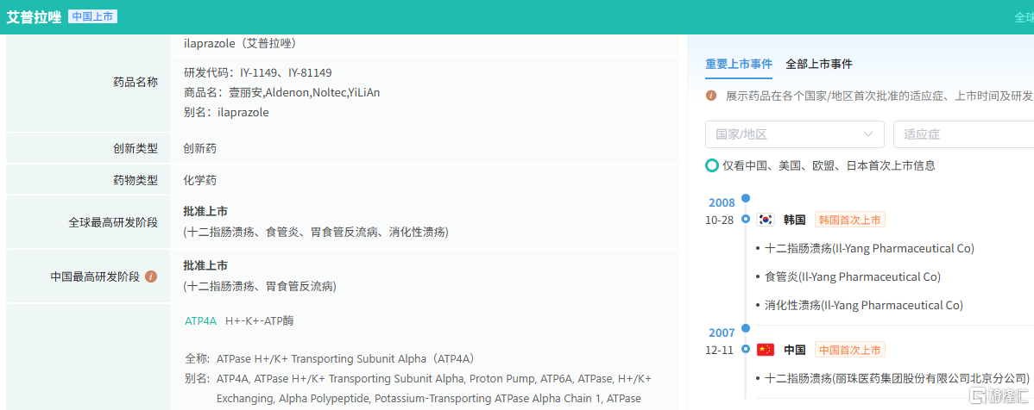Click the info icon beside 中国最高研发阶段
The height and width of the screenshot is (410, 1034).
point(151,276)
